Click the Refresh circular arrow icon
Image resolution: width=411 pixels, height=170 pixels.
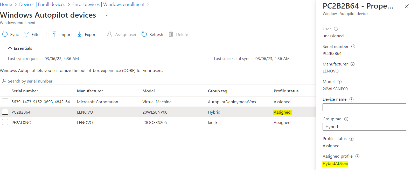(144, 34)
